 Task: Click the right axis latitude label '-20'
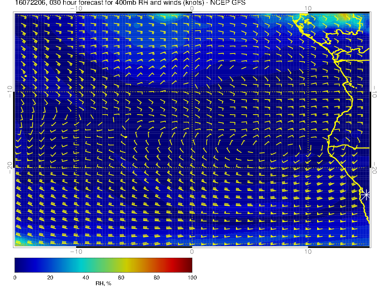point(374,168)
